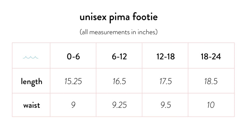Select the 18-24 size column header
Viewport: 249px width, 139px height.
pyautogui.click(x=211, y=57)
